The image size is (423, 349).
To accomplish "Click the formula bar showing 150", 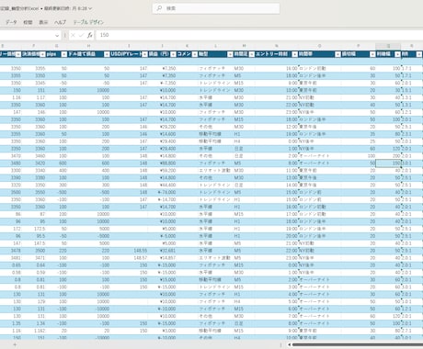I will pos(259,35).
